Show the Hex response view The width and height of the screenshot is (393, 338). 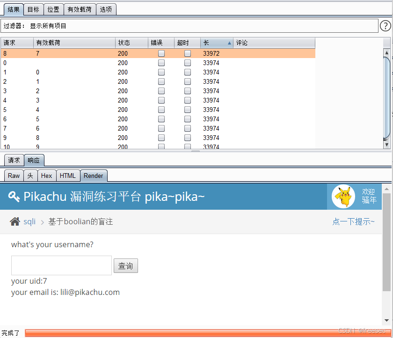(47, 176)
